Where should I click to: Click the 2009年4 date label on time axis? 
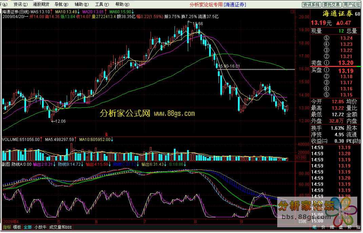[x=11, y=222]
